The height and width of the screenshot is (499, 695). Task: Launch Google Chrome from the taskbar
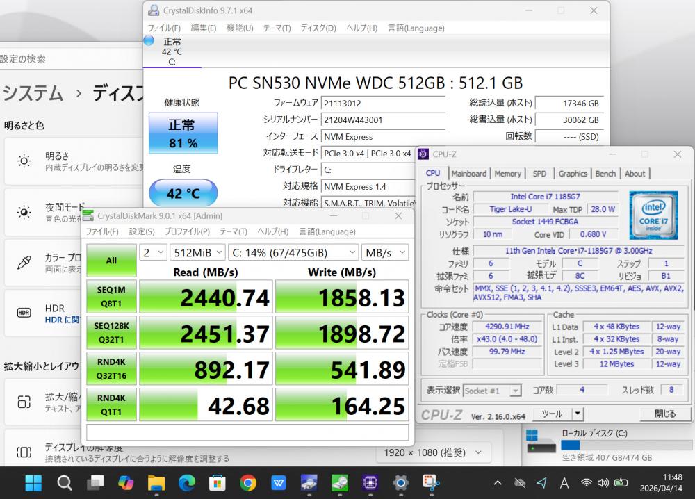248,482
